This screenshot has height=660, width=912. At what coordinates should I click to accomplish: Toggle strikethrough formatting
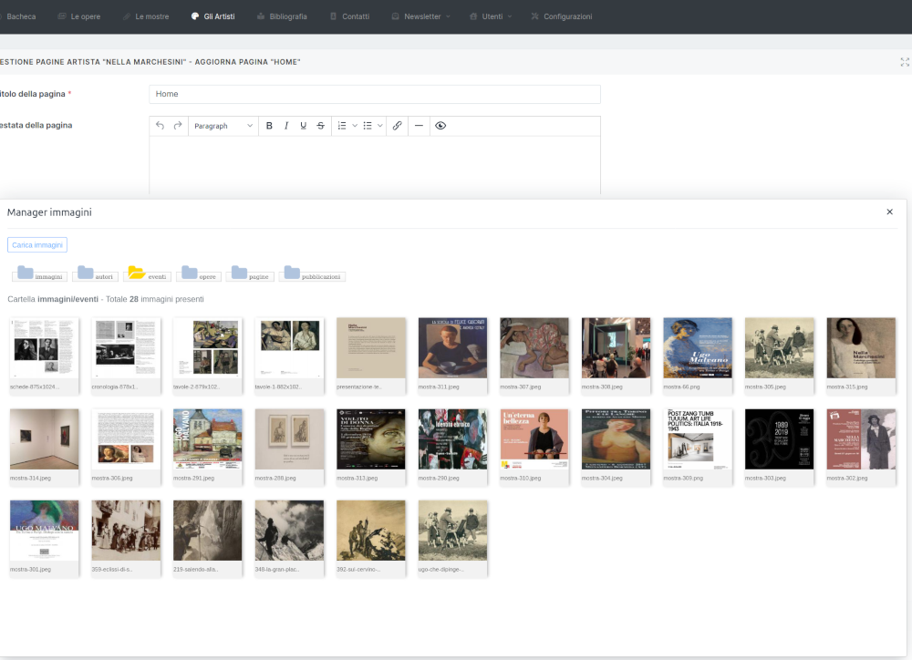[x=320, y=126]
